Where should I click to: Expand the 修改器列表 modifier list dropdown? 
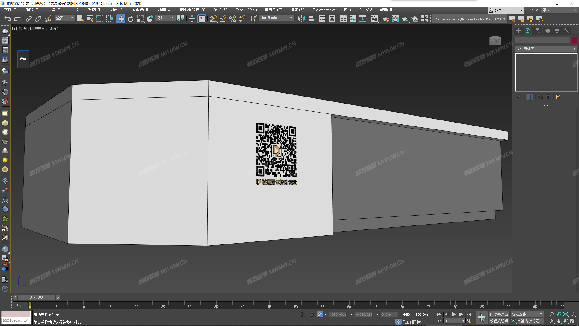point(546,49)
